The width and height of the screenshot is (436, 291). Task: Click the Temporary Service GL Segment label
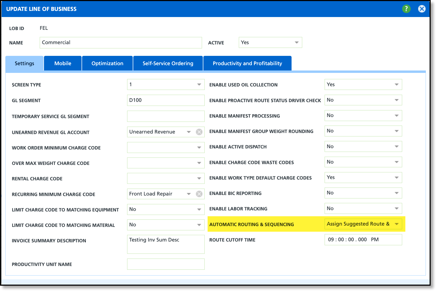51,117
